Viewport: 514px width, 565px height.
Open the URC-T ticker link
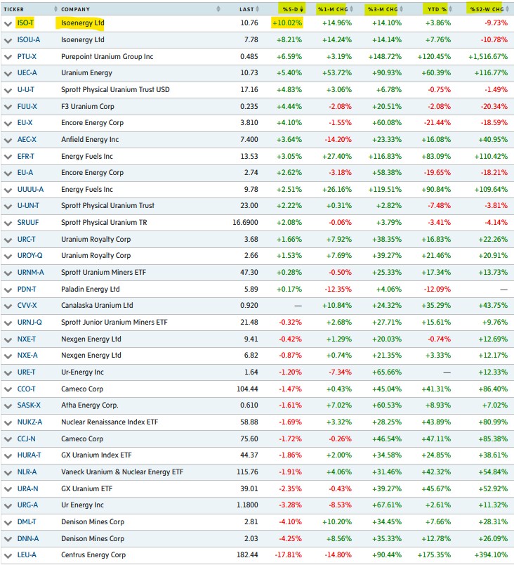pyautogui.click(x=26, y=239)
